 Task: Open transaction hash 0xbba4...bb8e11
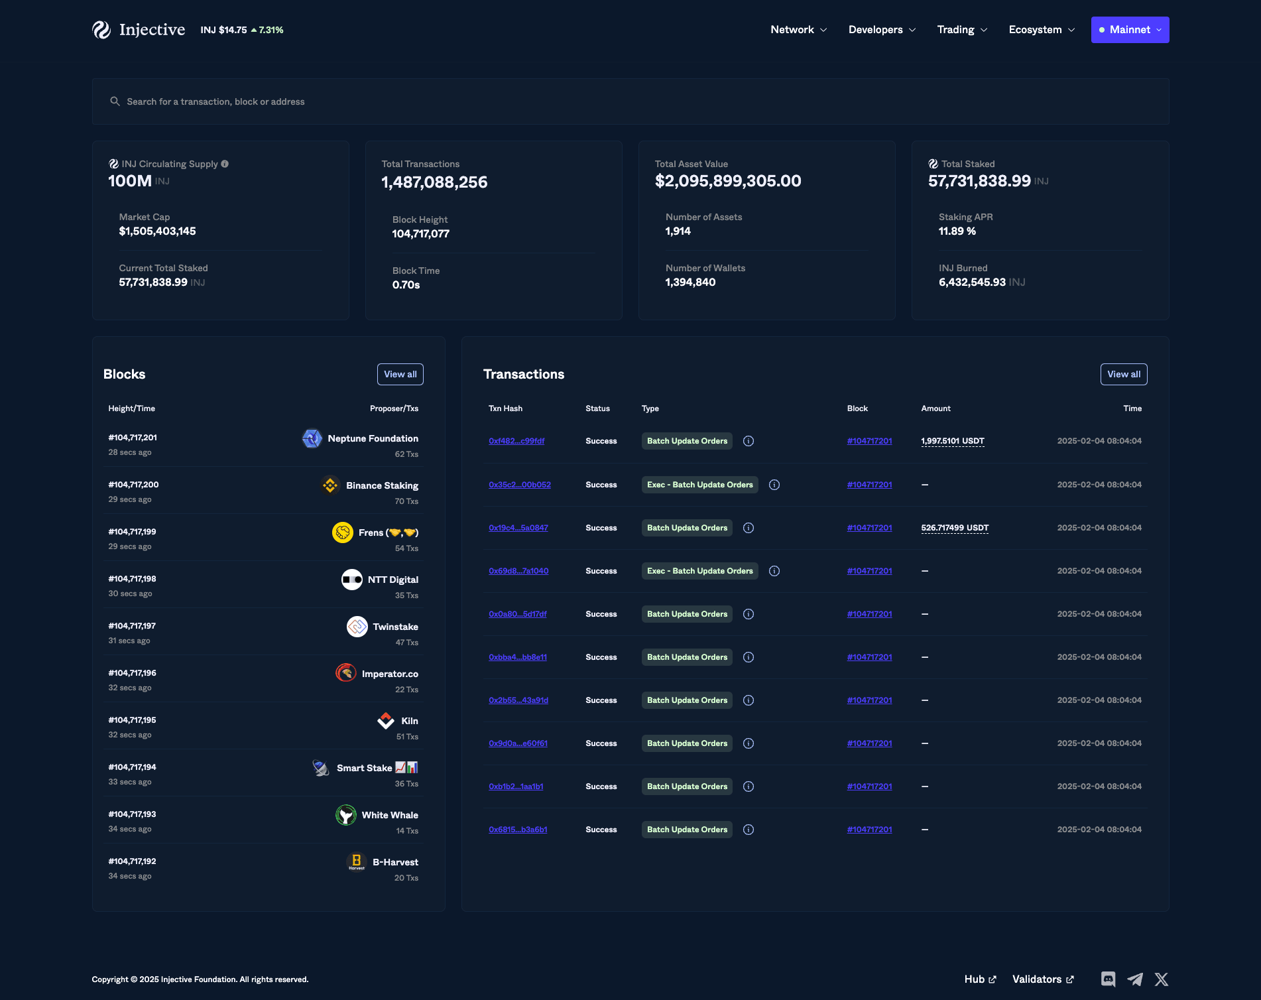pyautogui.click(x=518, y=657)
